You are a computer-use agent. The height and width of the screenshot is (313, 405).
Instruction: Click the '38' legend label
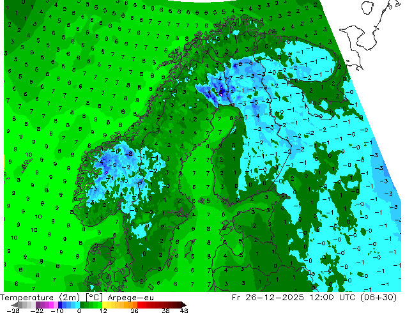coord(166,310)
